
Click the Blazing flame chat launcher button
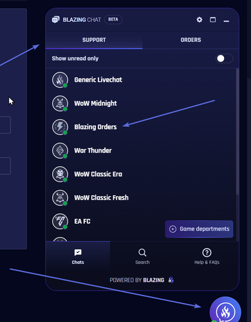(x=225, y=312)
